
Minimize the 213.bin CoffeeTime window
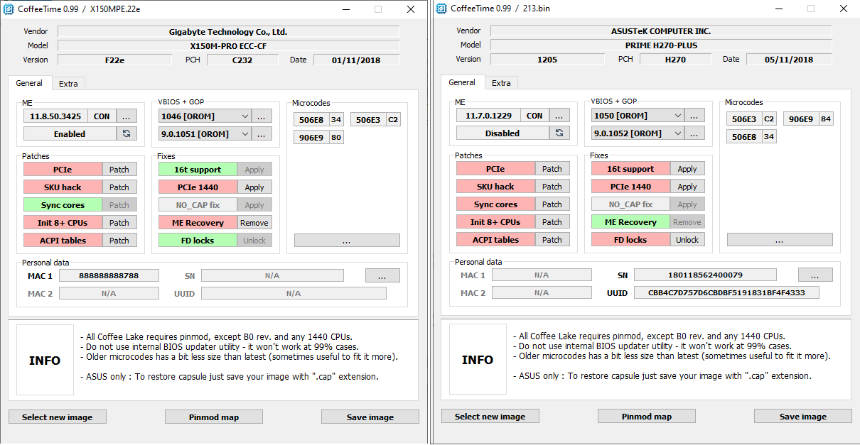click(x=778, y=9)
